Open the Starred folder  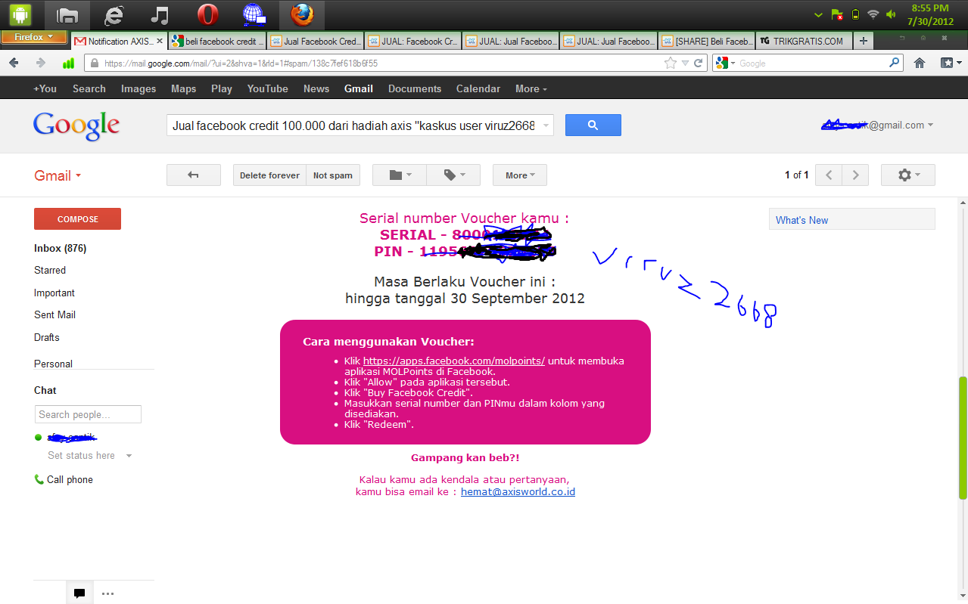point(50,270)
